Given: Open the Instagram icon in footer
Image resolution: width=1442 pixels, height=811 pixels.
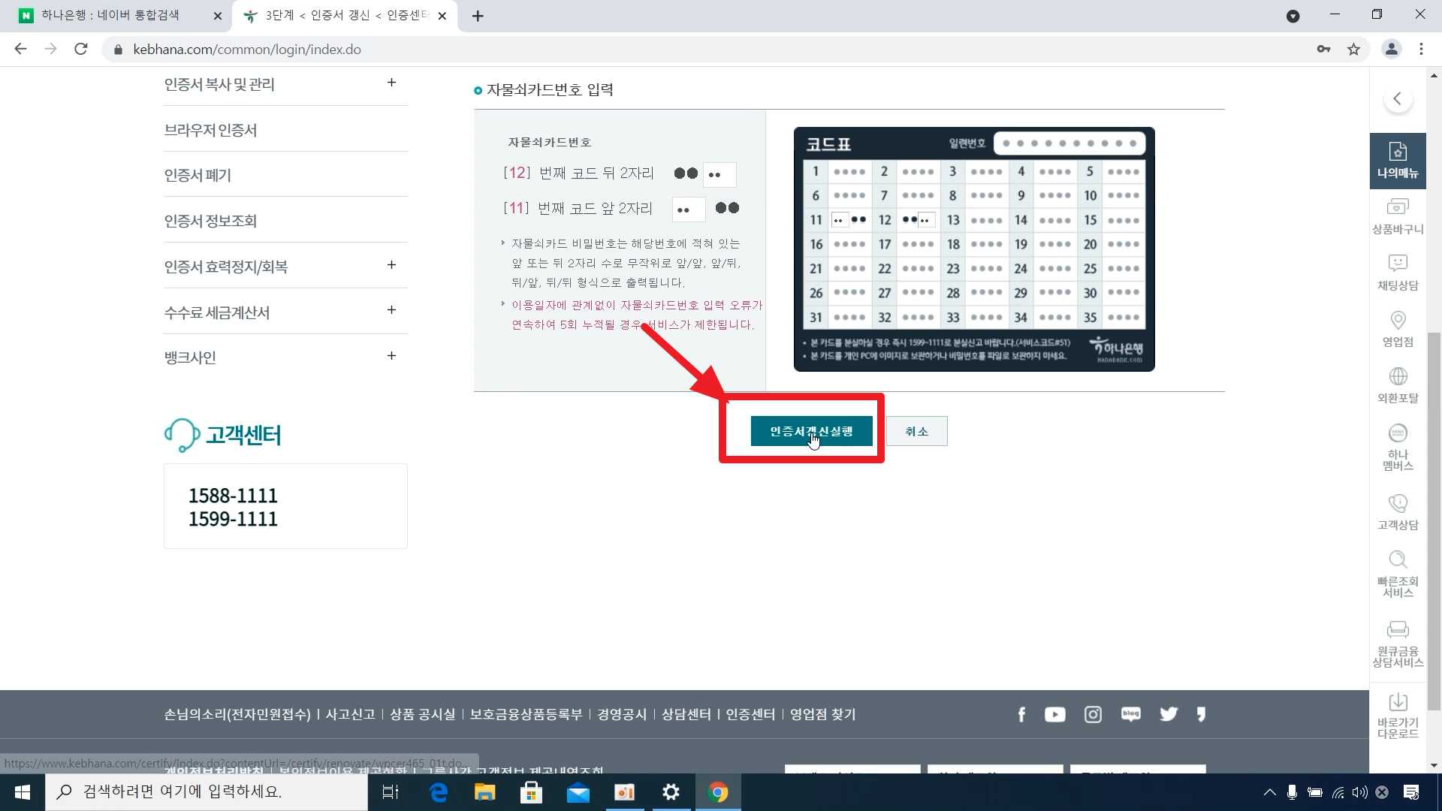Looking at the screenshot, I should 1093,715.
